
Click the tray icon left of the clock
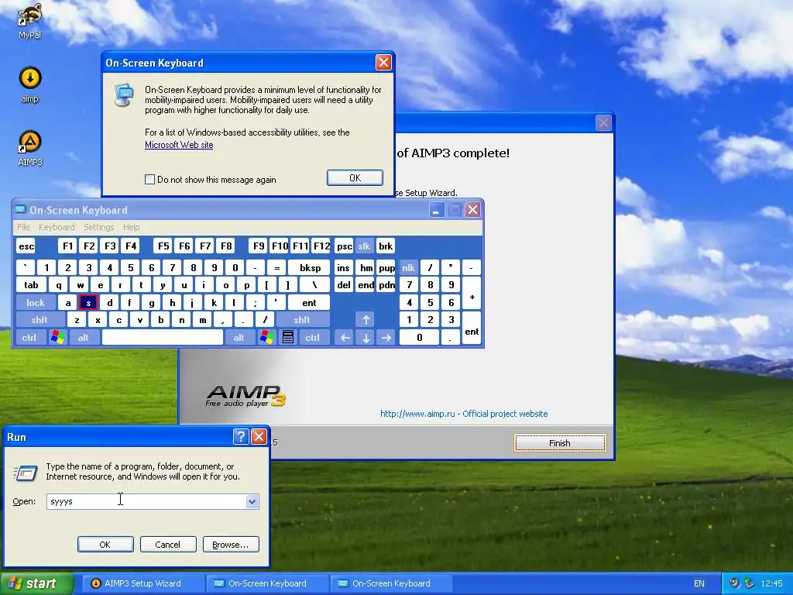coord(749,583)
